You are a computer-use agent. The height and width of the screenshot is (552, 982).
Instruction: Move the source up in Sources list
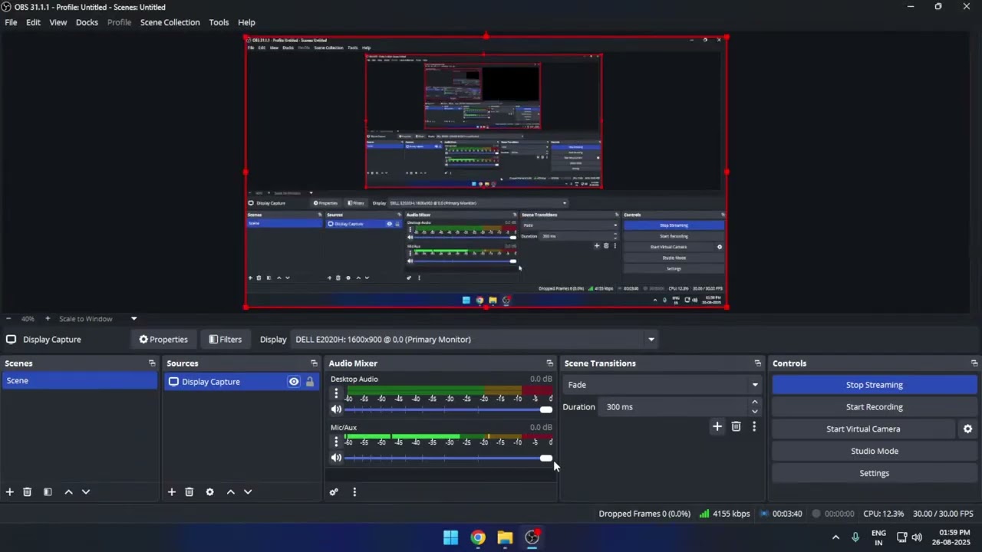coord(230,491)
